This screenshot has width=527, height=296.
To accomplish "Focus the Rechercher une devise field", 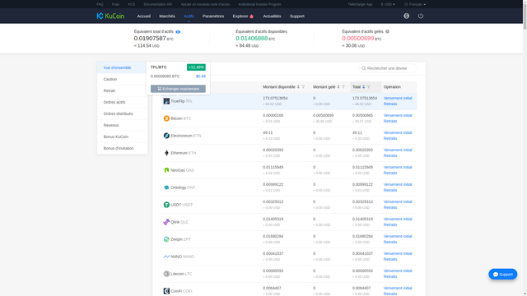I will [388, 68].
